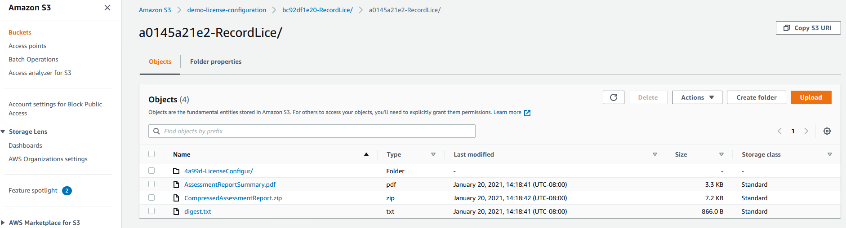Mark the digest.txt row checkbox
This screenshot has height=228, width=846.
pos(151,211)
